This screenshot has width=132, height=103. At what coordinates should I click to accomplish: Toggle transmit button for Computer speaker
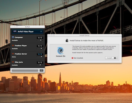click(40, 38)
